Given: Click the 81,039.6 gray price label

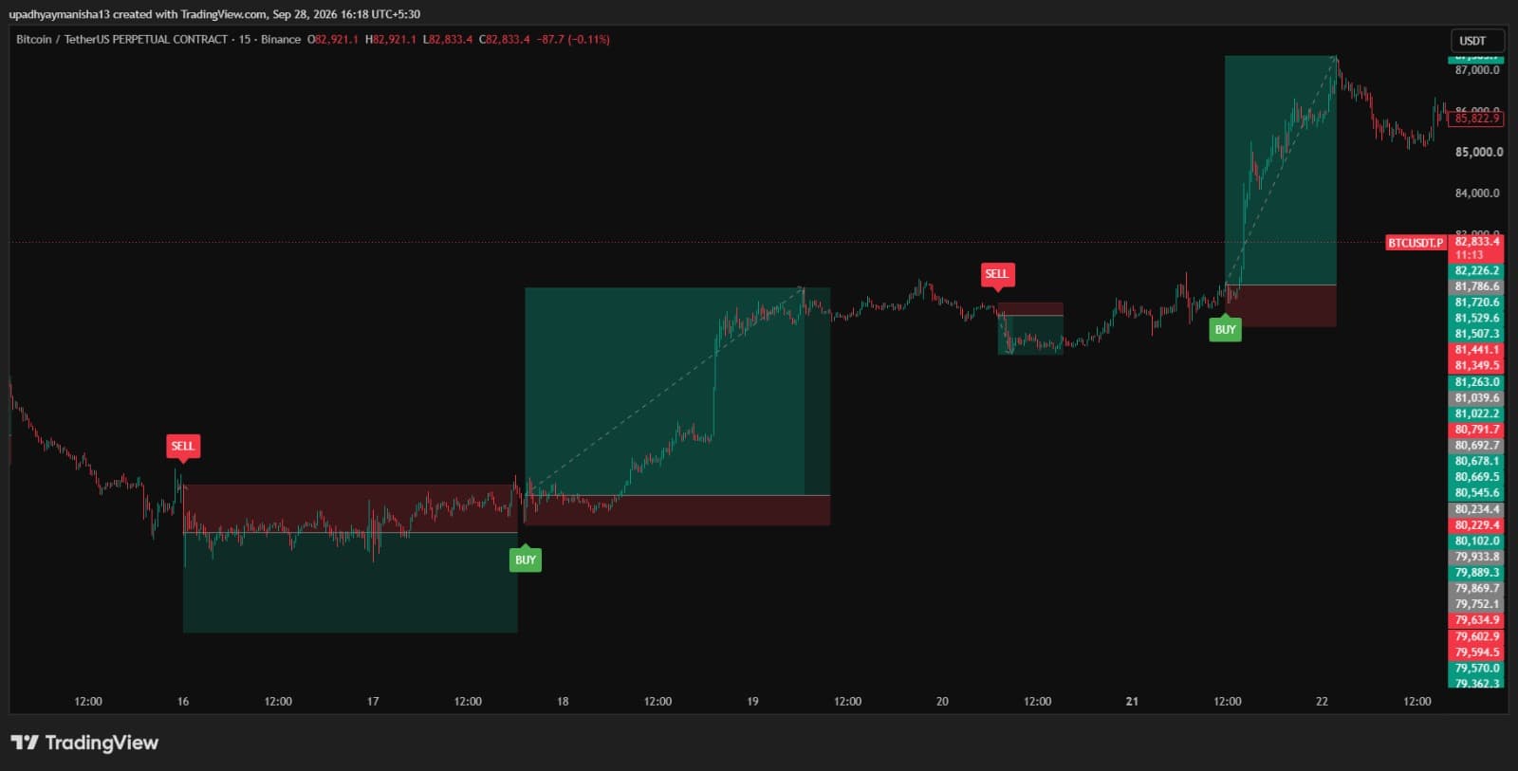Looking at the screenshot, I should (1477, 398).
